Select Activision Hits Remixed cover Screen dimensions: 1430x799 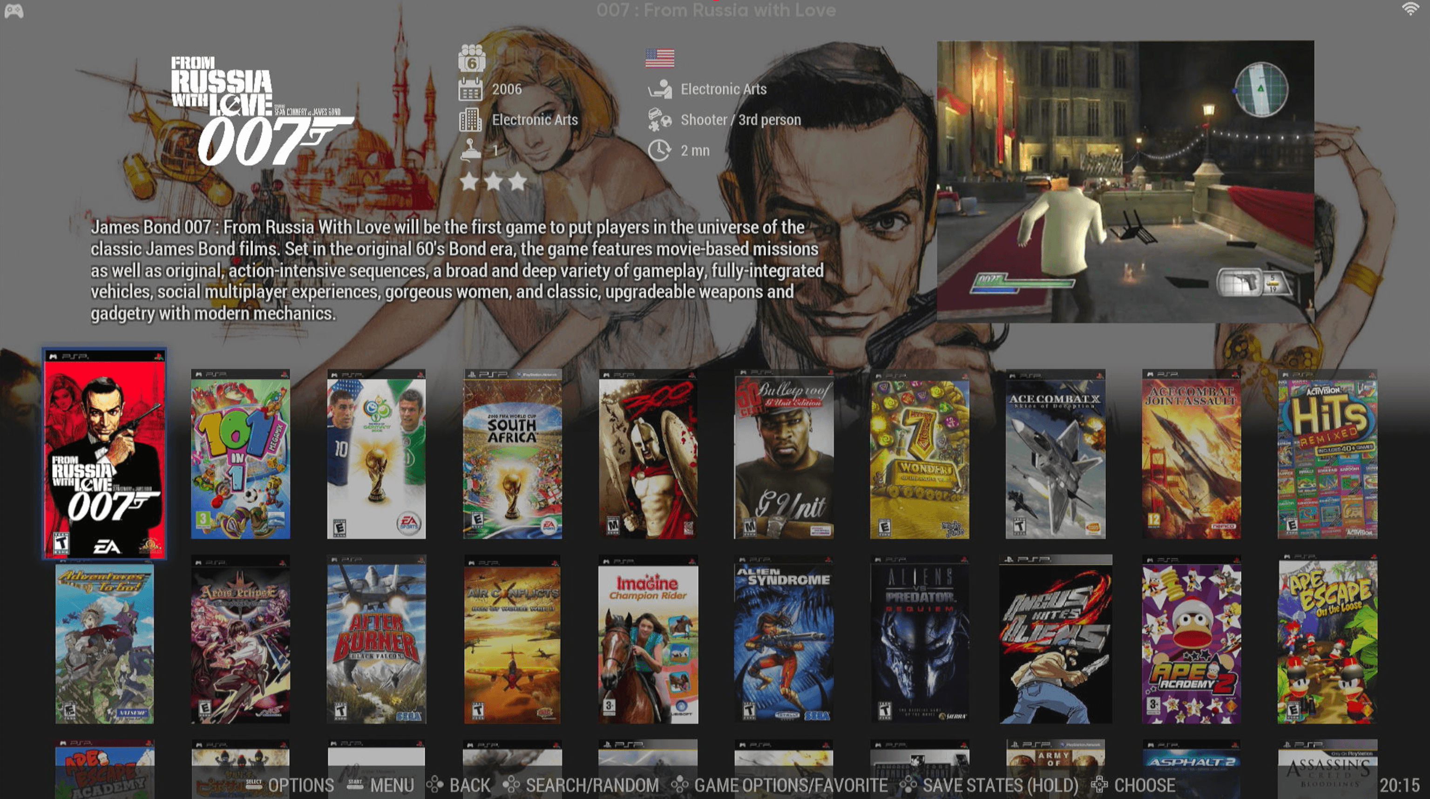point(1327,454)
